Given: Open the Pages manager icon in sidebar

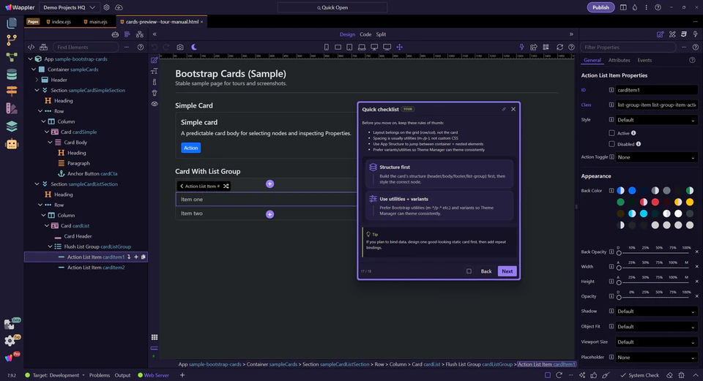Looking at the screenshot, I should [x=12, y=23].
